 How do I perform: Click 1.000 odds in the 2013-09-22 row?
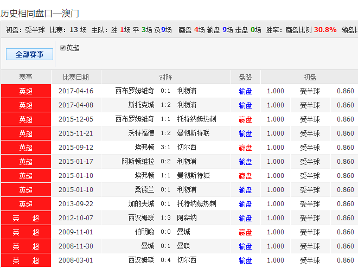point(276,204)
